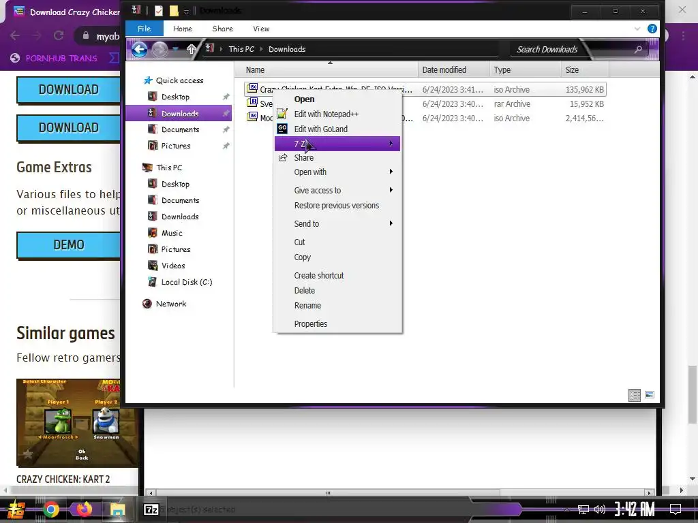The width and height of the screenshot is (698, 523).
Task: Click the first DOWNLOAD button in browser
Action: point(69,90)
